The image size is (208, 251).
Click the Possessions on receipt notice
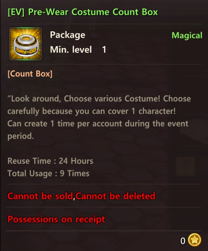(x=56, y=219)
